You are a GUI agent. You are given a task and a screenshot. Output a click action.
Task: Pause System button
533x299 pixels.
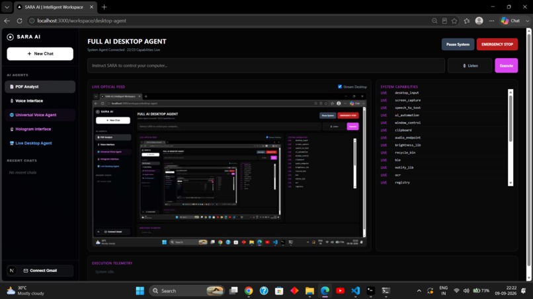[458, 44]
